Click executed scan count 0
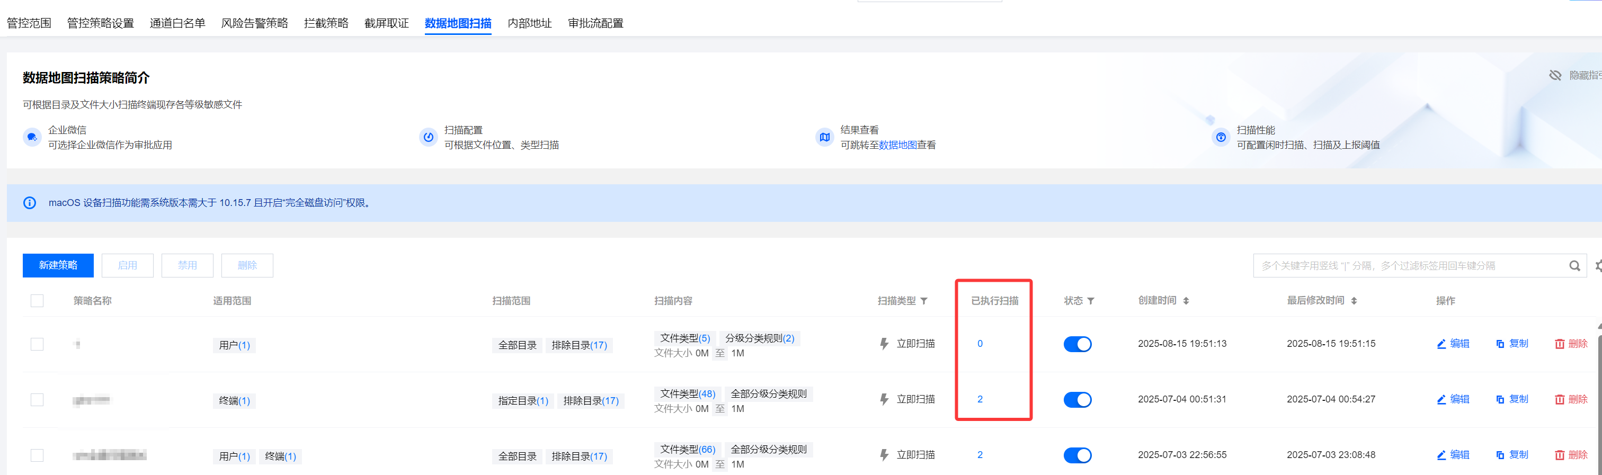Image resolution: width=1602 pixels, height=475 pixels. pyautogui.click(x=980, y=344)
